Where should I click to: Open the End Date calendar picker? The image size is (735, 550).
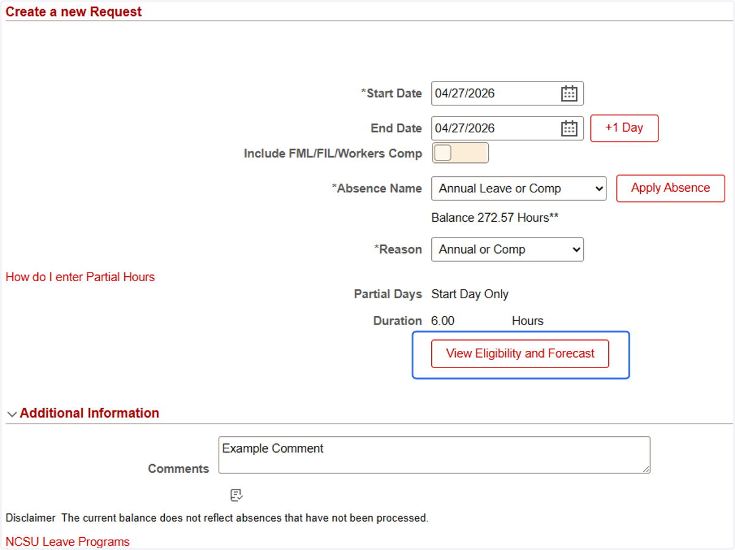569,129
